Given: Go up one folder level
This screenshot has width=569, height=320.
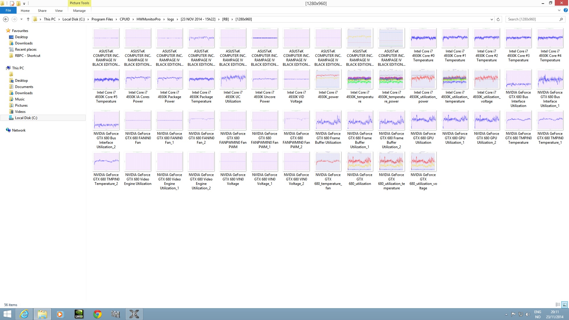Looking at the screenshot, I should (28, 19).
